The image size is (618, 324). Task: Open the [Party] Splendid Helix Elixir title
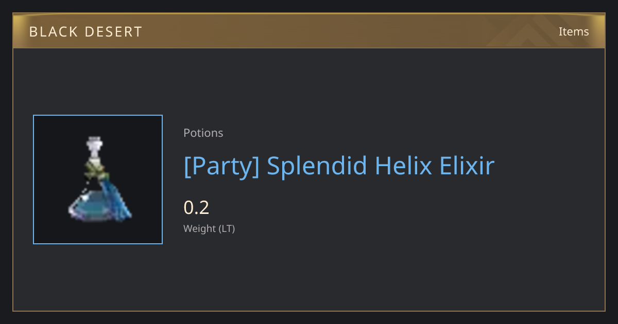click(339, 166)
